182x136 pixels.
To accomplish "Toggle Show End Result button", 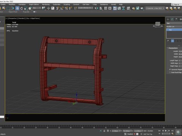I will 173,41.
